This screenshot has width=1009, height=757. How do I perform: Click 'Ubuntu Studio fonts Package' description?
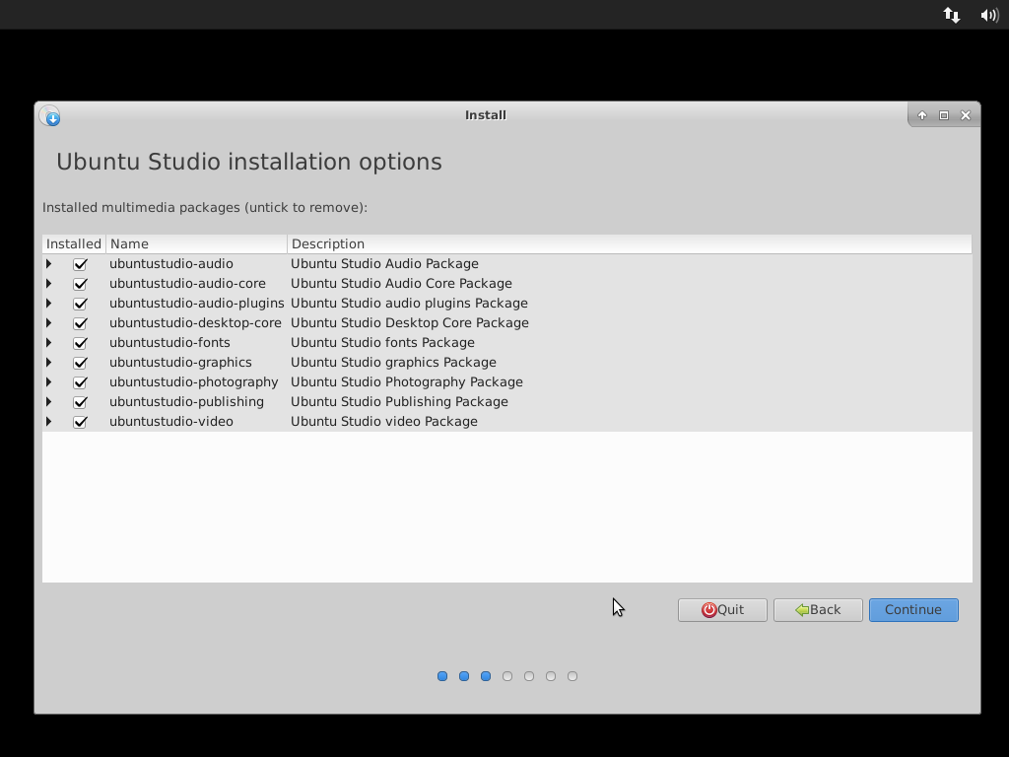coord(383,342)
